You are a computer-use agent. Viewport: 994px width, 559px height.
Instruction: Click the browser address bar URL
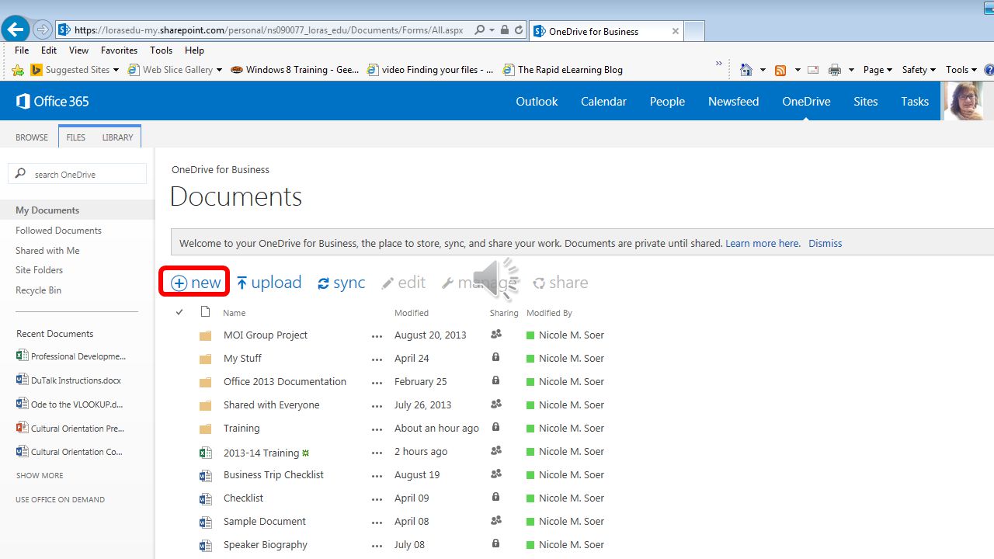(269, 30)
